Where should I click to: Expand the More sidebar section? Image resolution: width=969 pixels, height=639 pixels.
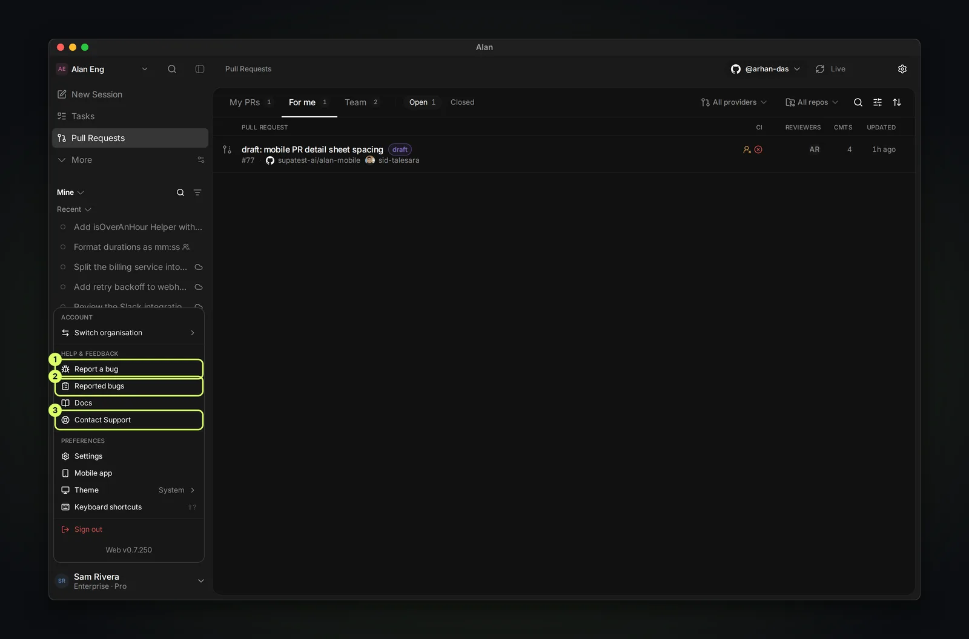coord(75,160)
